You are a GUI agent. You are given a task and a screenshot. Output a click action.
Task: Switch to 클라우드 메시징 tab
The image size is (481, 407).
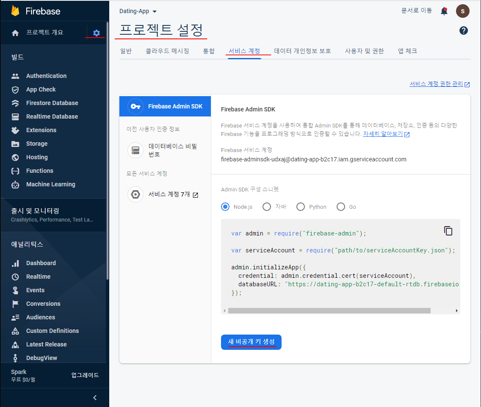click(x=167, y=51)
